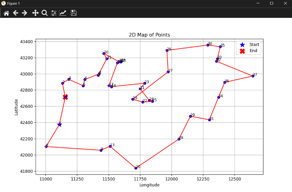
Task: Click the 'Latitude' axis label
Action: [x=16, y=107]
